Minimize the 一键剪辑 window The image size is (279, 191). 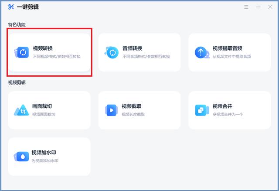[259, 7]
